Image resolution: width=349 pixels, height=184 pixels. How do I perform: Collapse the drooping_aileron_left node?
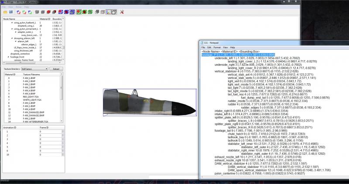12,38
